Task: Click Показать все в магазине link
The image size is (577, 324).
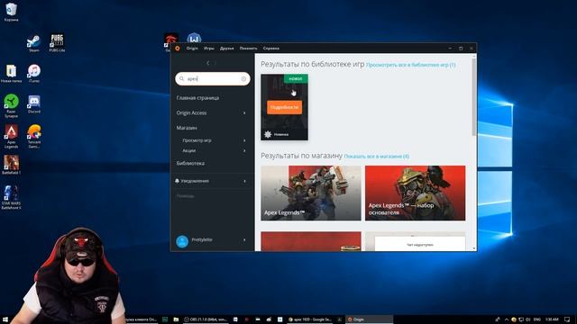Action: pyautogui.click(x=377, y=156)
